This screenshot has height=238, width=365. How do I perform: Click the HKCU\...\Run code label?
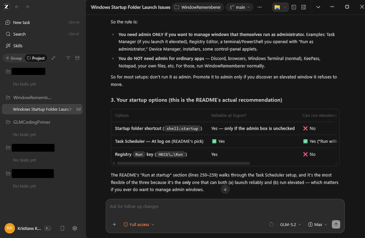coord(171,155)
